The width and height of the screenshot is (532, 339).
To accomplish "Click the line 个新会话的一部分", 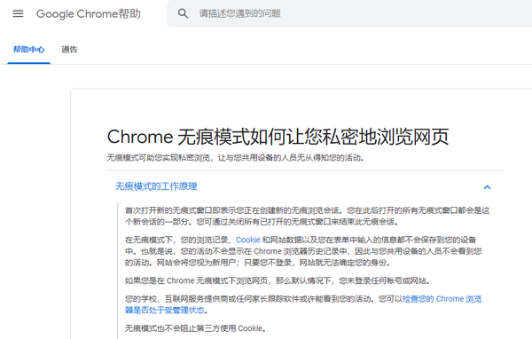I will tap(262, 222).
